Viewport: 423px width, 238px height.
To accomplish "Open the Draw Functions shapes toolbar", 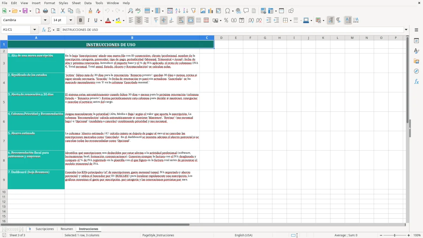I will click(291, 11).
